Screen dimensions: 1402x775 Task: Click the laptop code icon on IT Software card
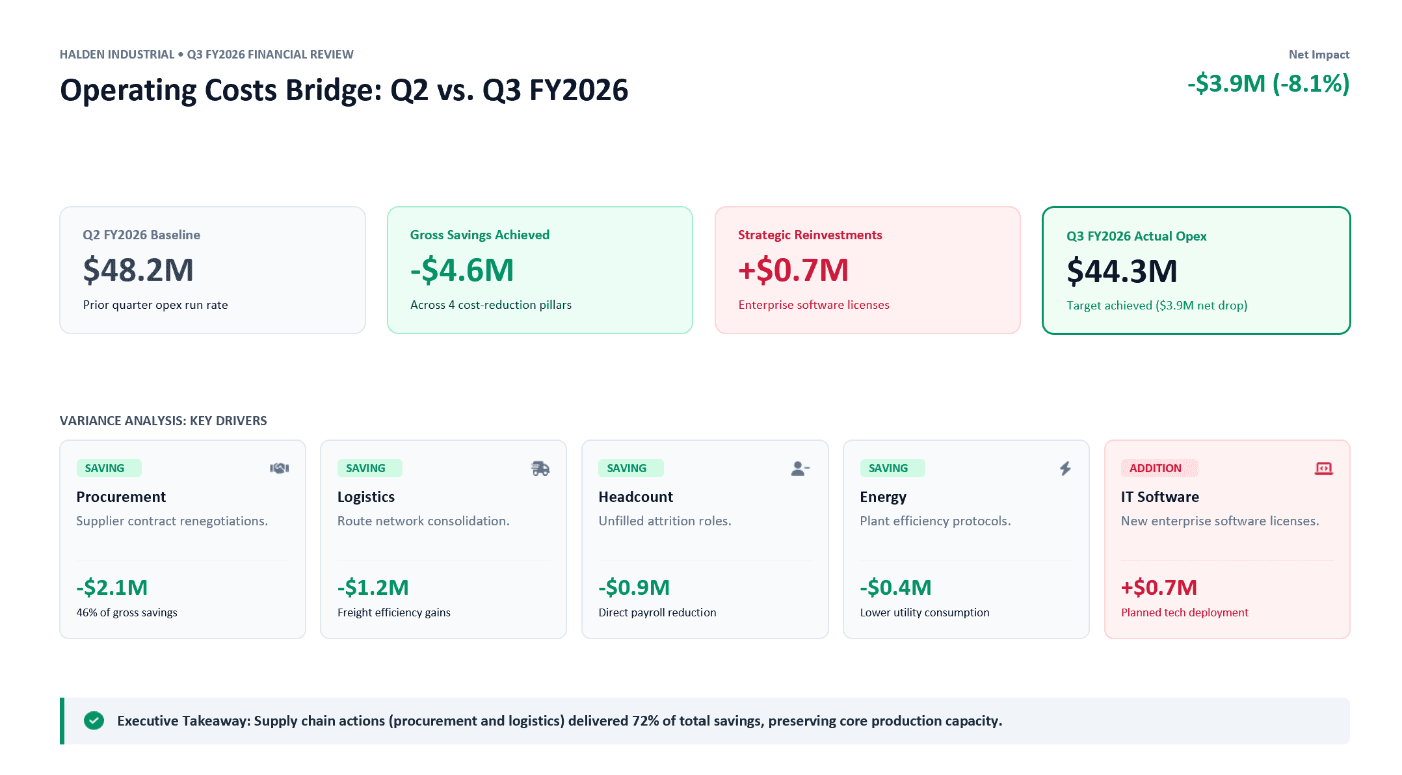1324,468
